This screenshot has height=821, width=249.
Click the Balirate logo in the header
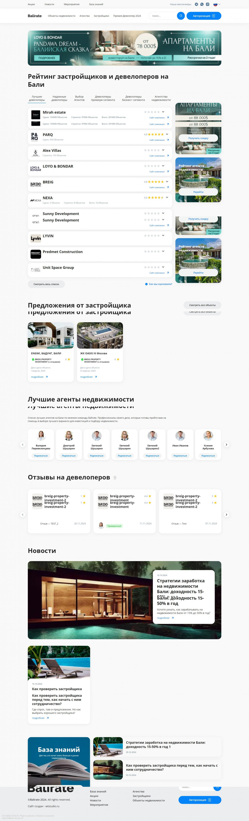35,16
